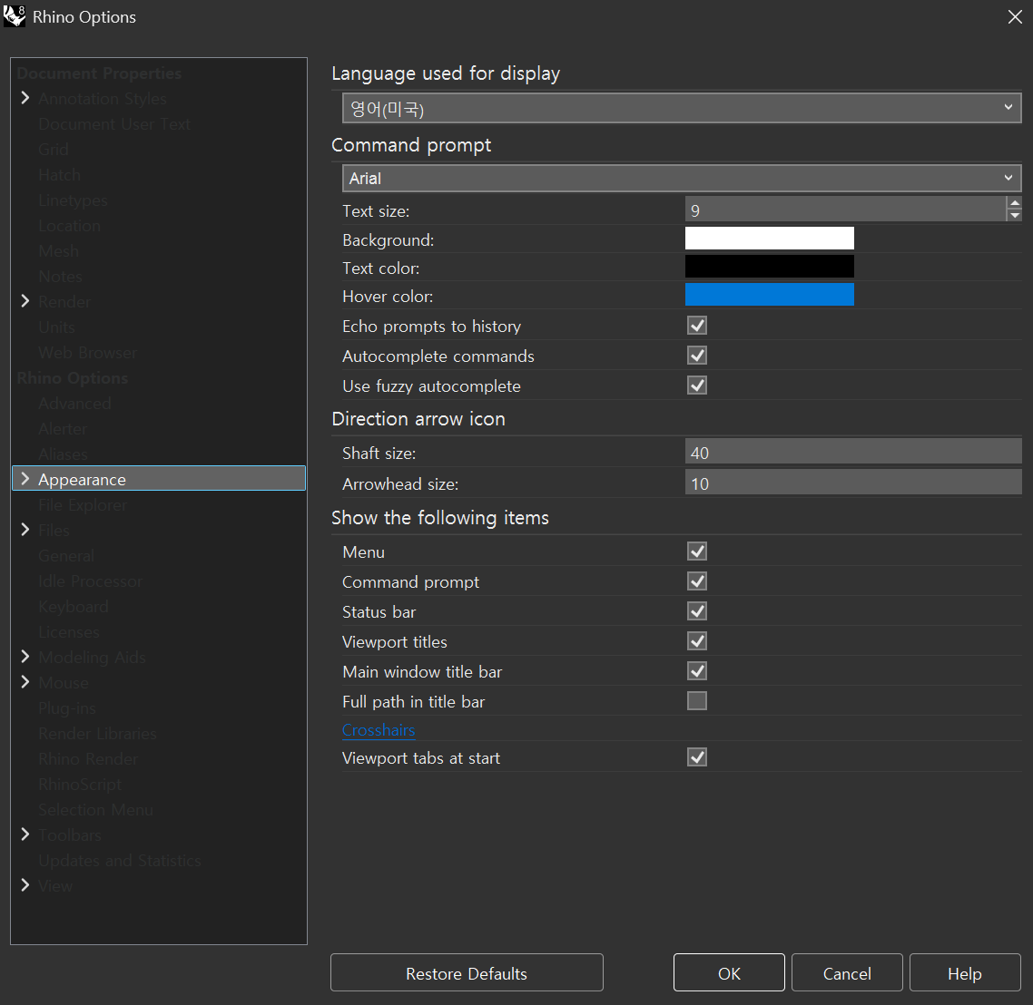
Task: Expand the Render tree node
Action: point(25,301)
